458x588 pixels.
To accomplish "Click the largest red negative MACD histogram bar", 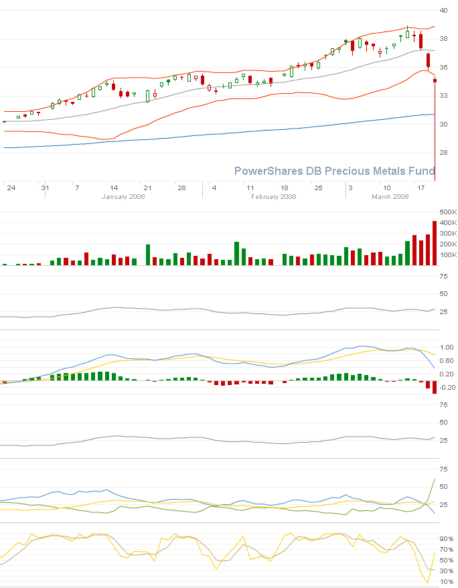I will 435,387.
